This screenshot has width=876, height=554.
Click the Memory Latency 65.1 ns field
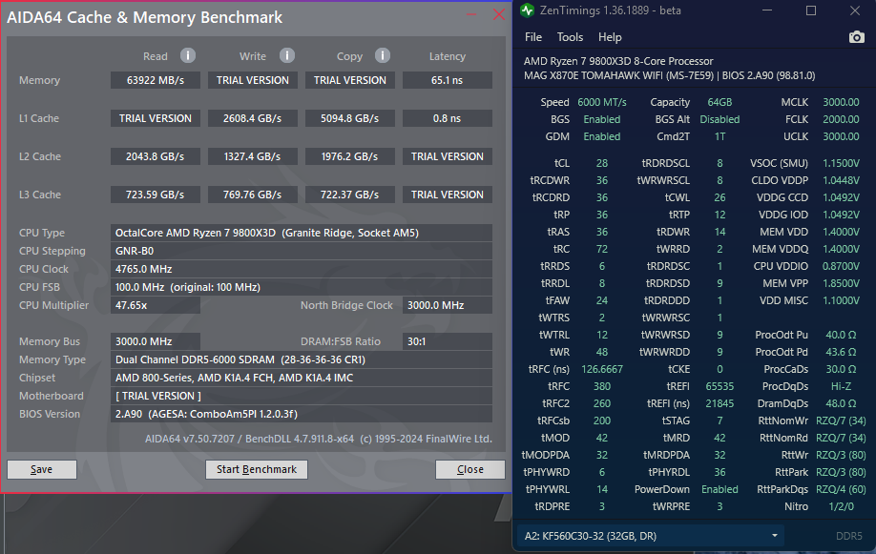(447, 80)
